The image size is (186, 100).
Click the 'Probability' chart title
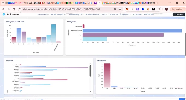click(101, 61)
